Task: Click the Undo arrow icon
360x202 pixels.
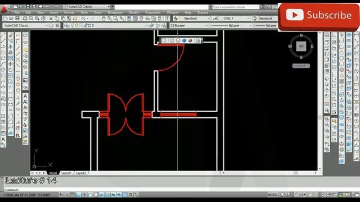Action: tap(83, 19)
